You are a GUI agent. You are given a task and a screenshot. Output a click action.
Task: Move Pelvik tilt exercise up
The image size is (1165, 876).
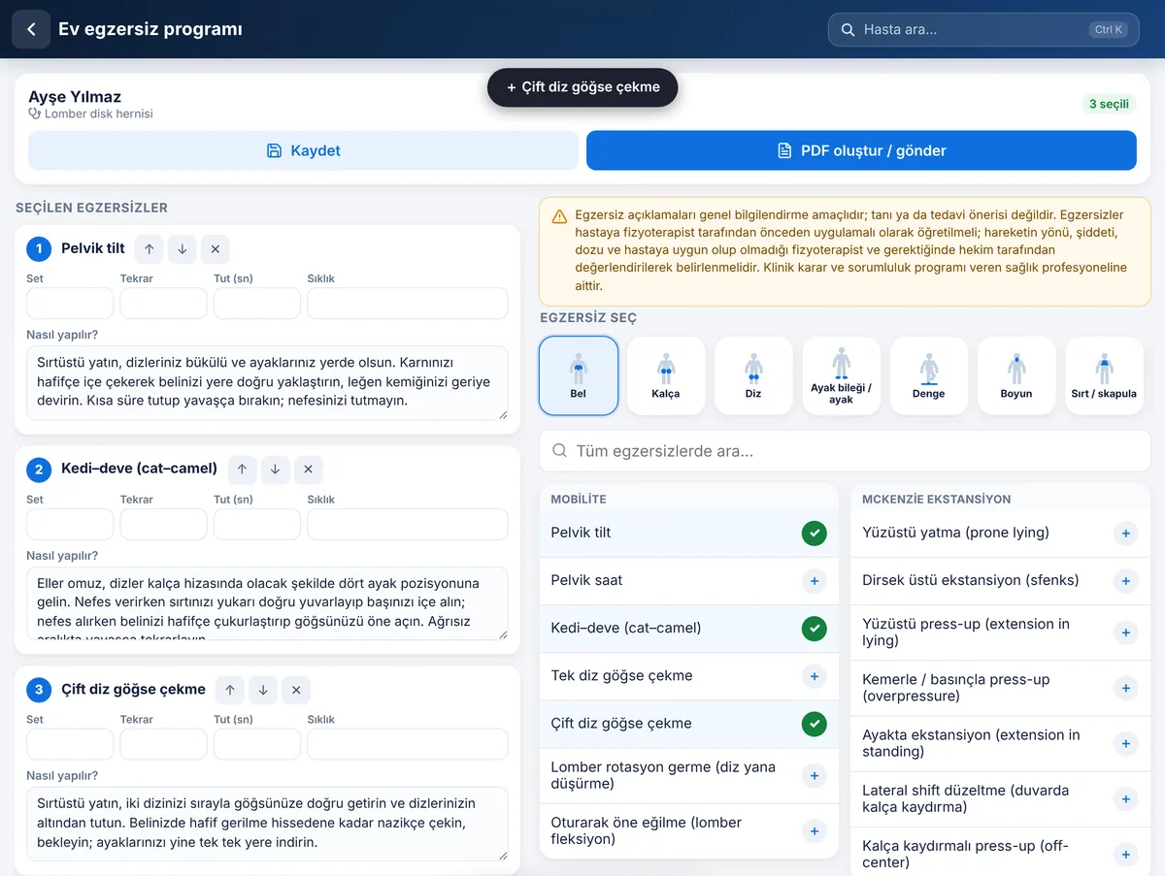pyautogui.click(x=150, y=249)
